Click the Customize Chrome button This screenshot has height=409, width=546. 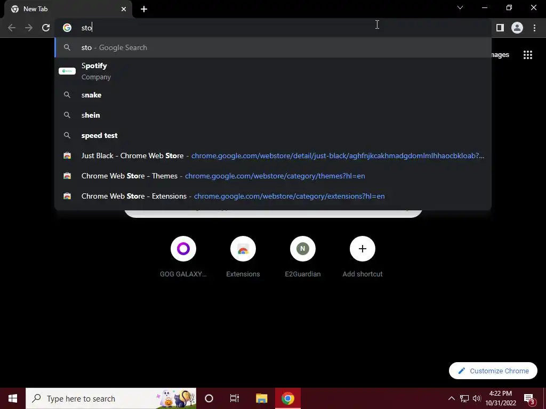coord(493,371)
